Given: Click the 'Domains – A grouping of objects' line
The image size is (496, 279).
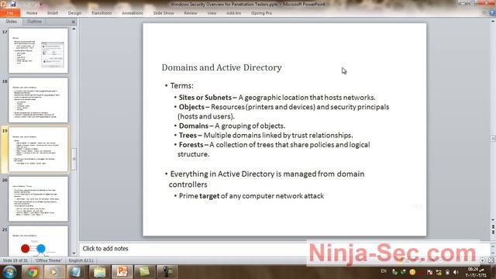Looking at the screenshot, I should [232, 126].
